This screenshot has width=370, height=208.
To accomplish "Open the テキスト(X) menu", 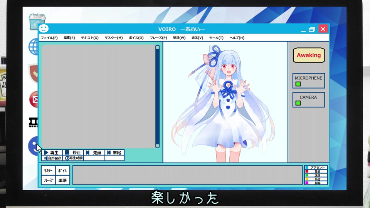I will 90,38.
